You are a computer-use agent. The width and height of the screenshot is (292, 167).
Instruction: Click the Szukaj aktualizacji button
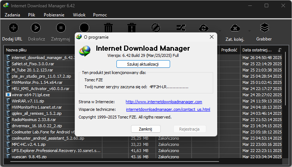pos(143,64)
